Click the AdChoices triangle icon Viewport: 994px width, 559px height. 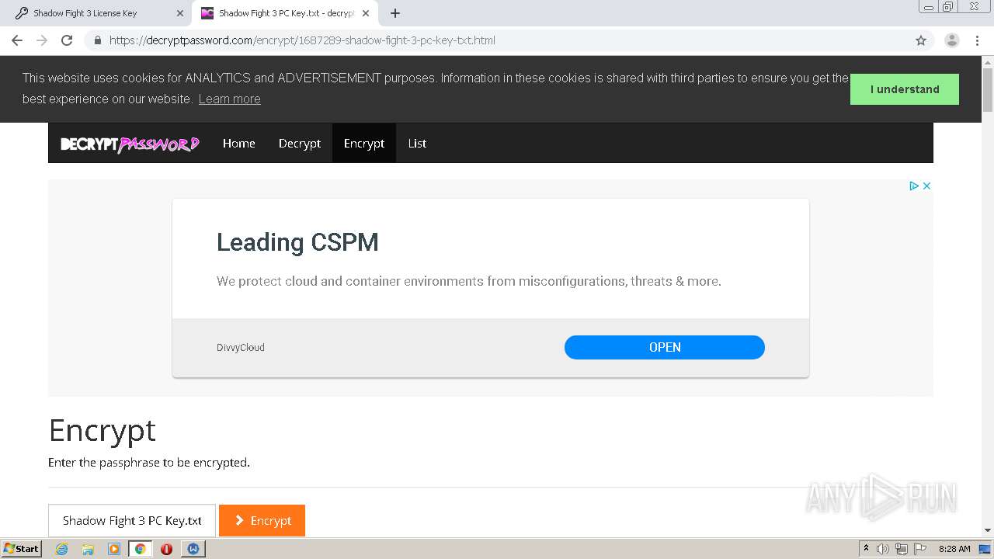(x=914, y=186)
